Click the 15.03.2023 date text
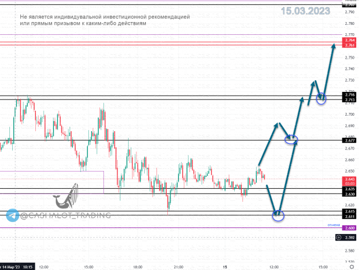Screen dimensions: 359x270 pyautogui.click(x=305, y=11)
